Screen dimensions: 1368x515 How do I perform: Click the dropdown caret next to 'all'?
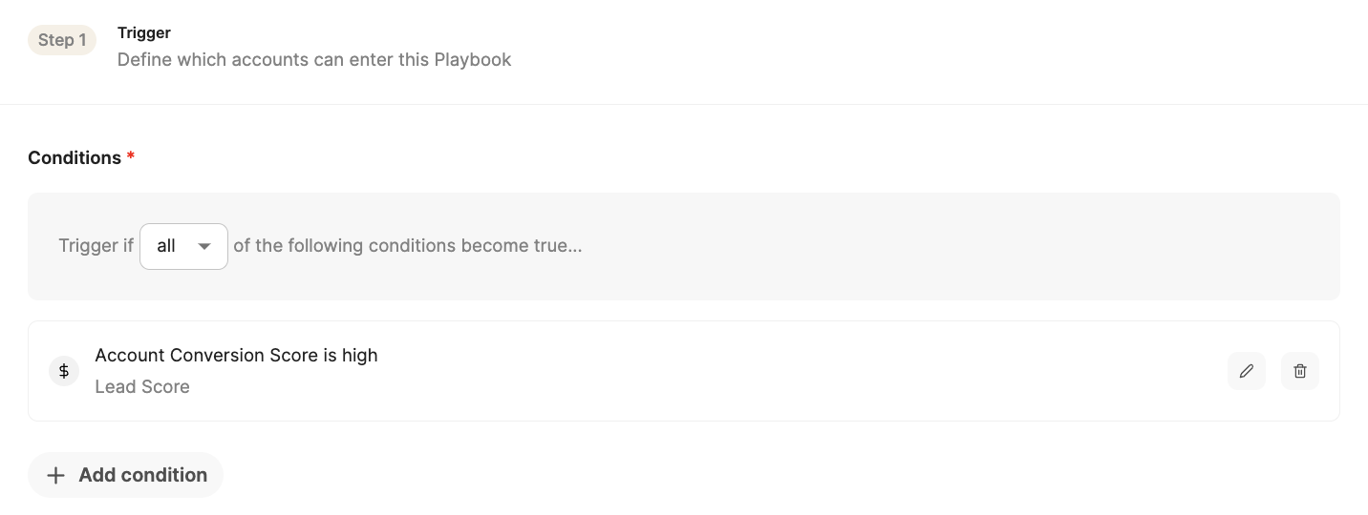point(203,246)
